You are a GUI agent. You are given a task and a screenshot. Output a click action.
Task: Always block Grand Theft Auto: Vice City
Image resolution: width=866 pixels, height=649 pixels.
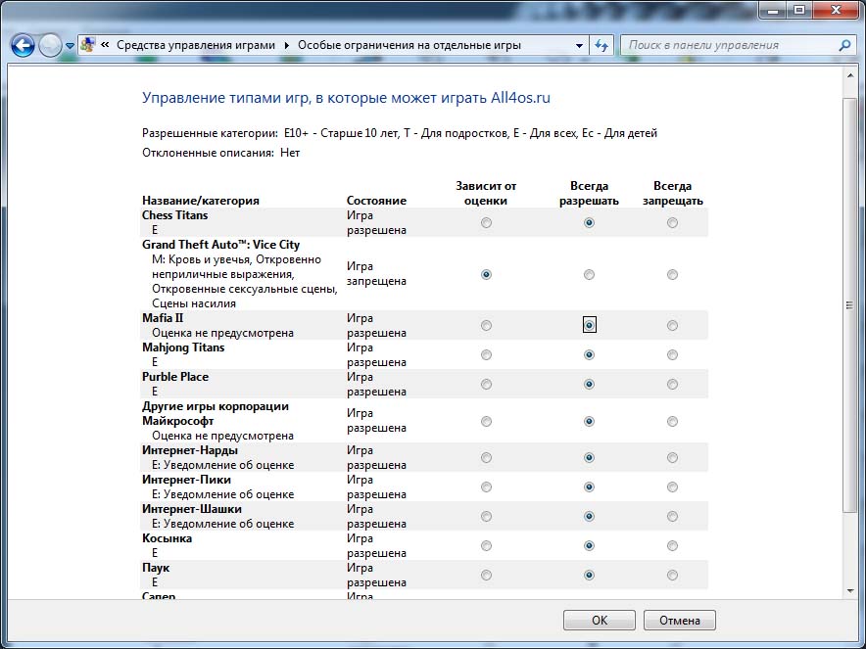click(672, 274)
